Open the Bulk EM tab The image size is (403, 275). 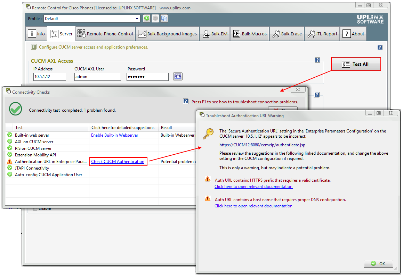(x=215, y=34)
